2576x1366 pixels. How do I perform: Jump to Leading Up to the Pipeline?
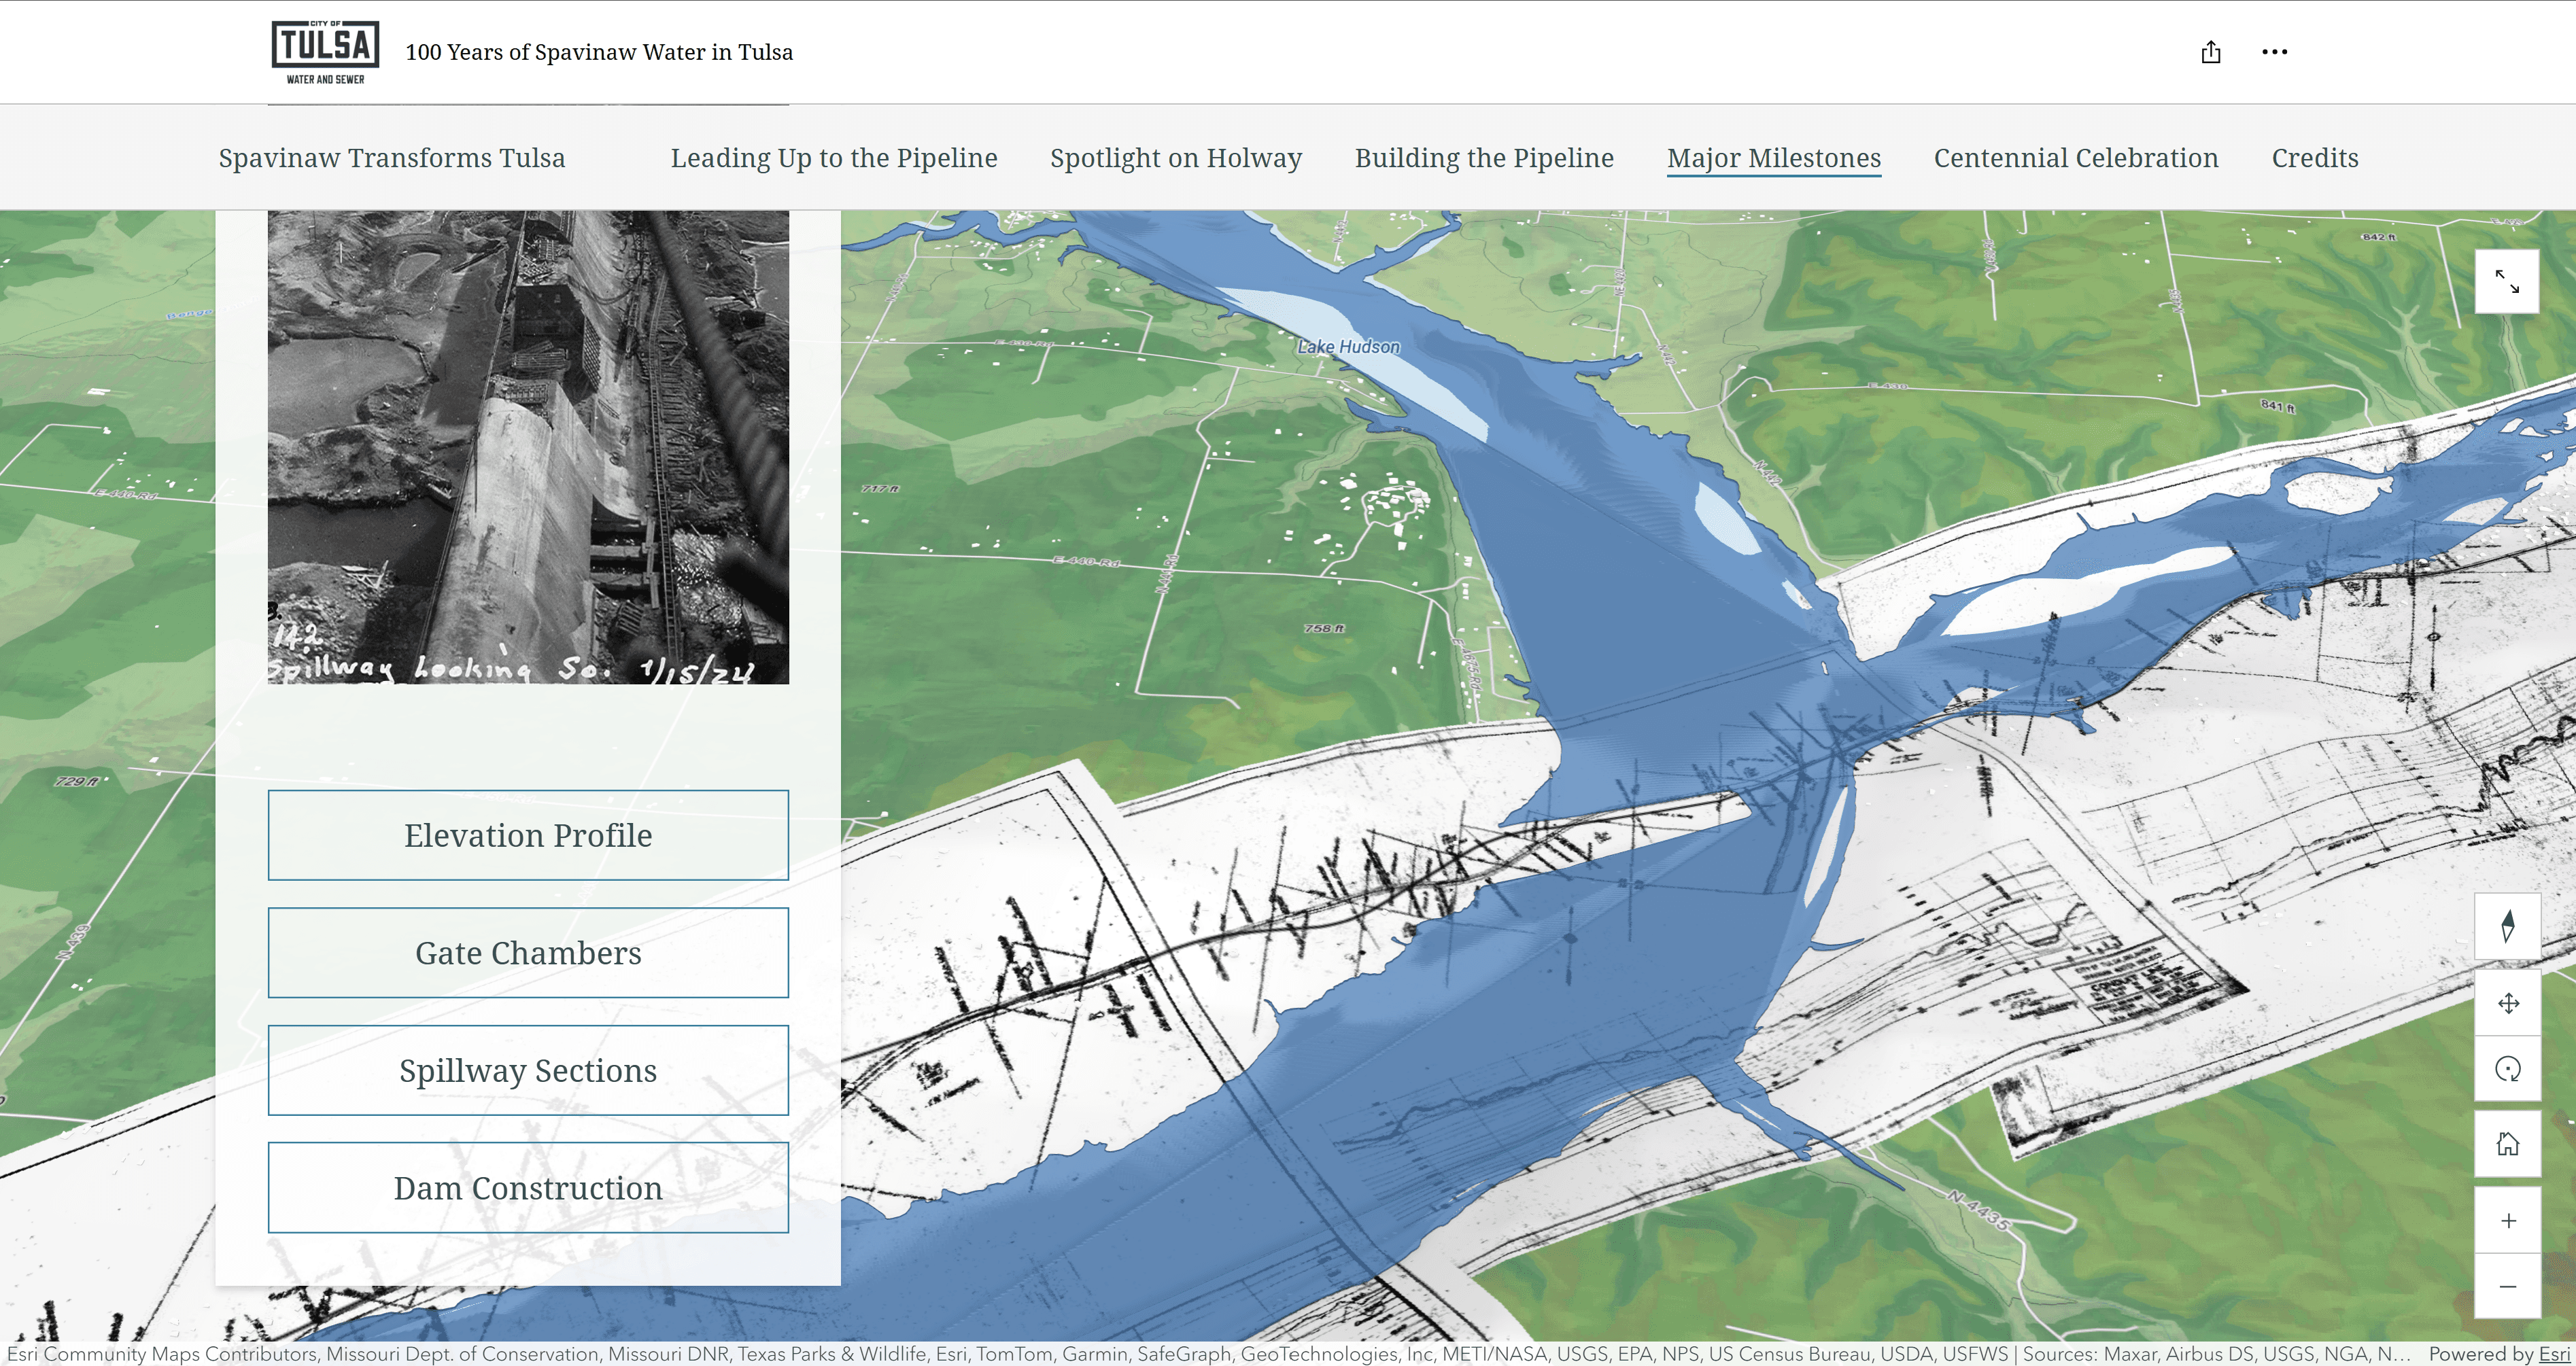[833, 158]
